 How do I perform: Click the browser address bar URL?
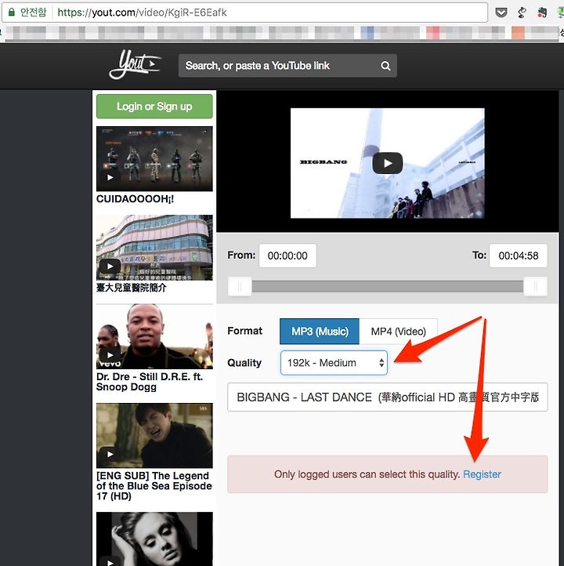142,13
